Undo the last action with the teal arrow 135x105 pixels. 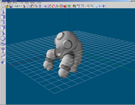click(16, 6)
